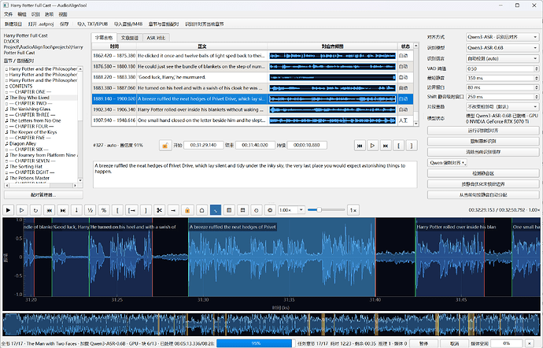Click the 95% progress bar in status bar
This screenshot has height=348, width=543.
(256, 343)
